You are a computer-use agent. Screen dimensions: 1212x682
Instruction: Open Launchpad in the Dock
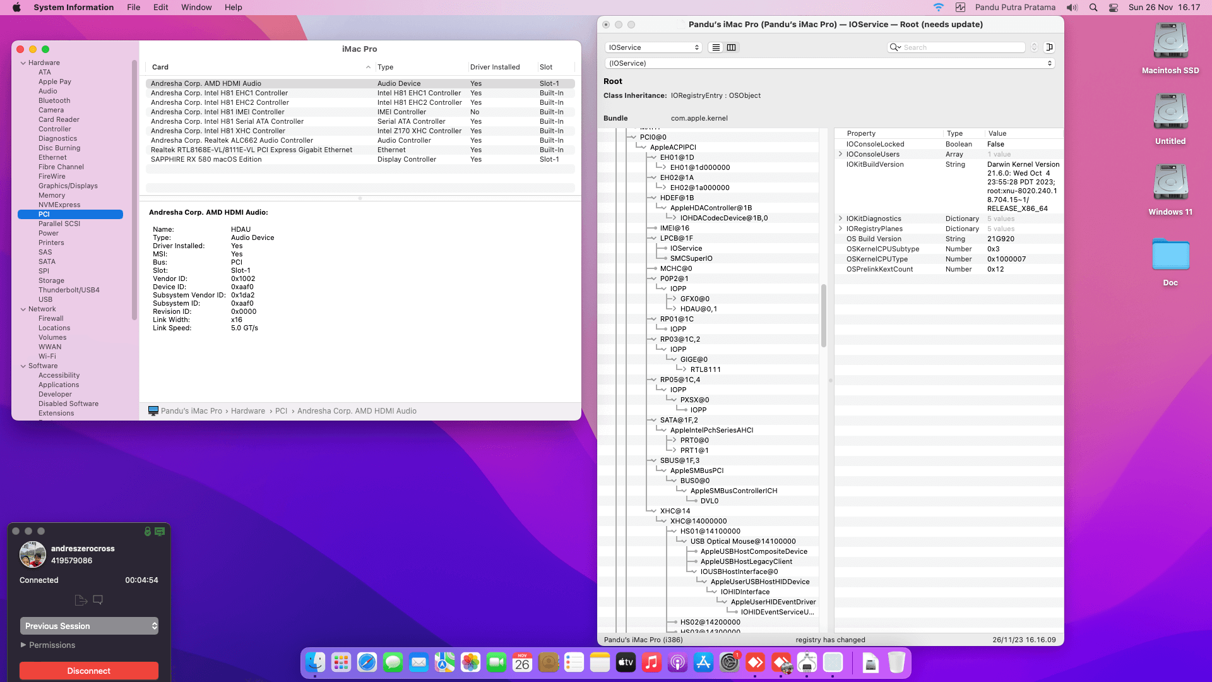pyautogui.click(x=341, y=662)
